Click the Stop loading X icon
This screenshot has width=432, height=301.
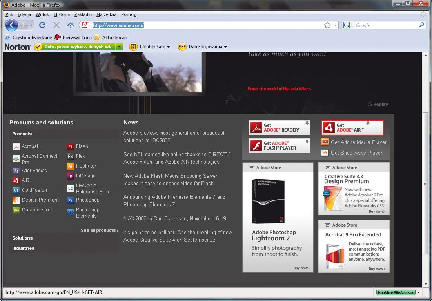(56, 25)
